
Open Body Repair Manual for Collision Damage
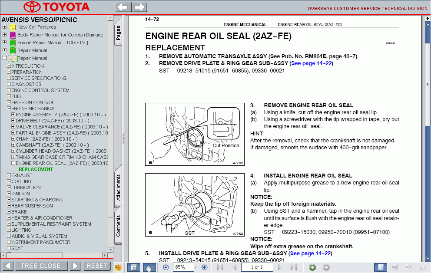(60, 35)
